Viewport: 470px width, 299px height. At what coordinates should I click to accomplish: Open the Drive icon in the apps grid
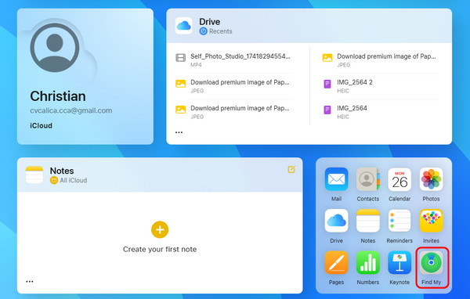click(x=336, y=221)
